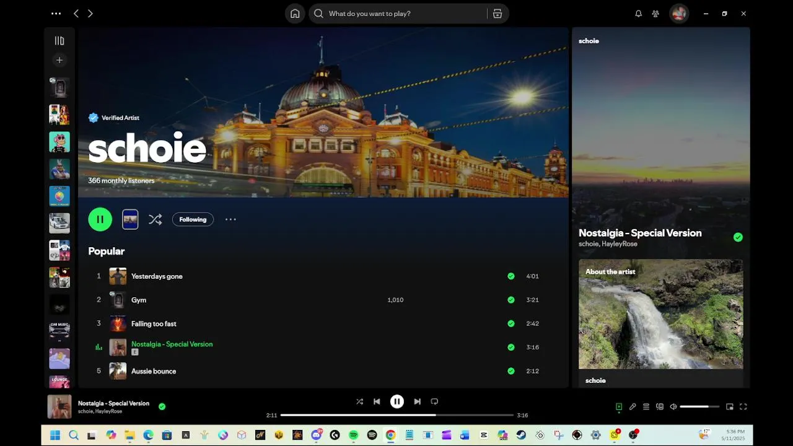Open Microsoft Edge from the taskbar
The image size is (793, 446).
pos(148,435)
